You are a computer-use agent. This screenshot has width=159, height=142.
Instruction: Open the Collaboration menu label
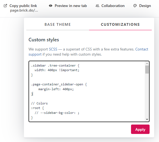pos(113,6)
